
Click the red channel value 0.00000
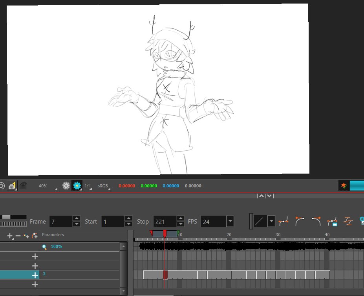click(127, 186)
